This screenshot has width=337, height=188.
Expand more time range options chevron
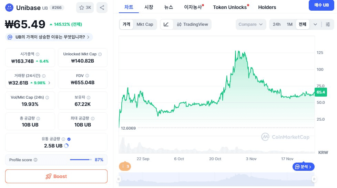coord(315,24)
